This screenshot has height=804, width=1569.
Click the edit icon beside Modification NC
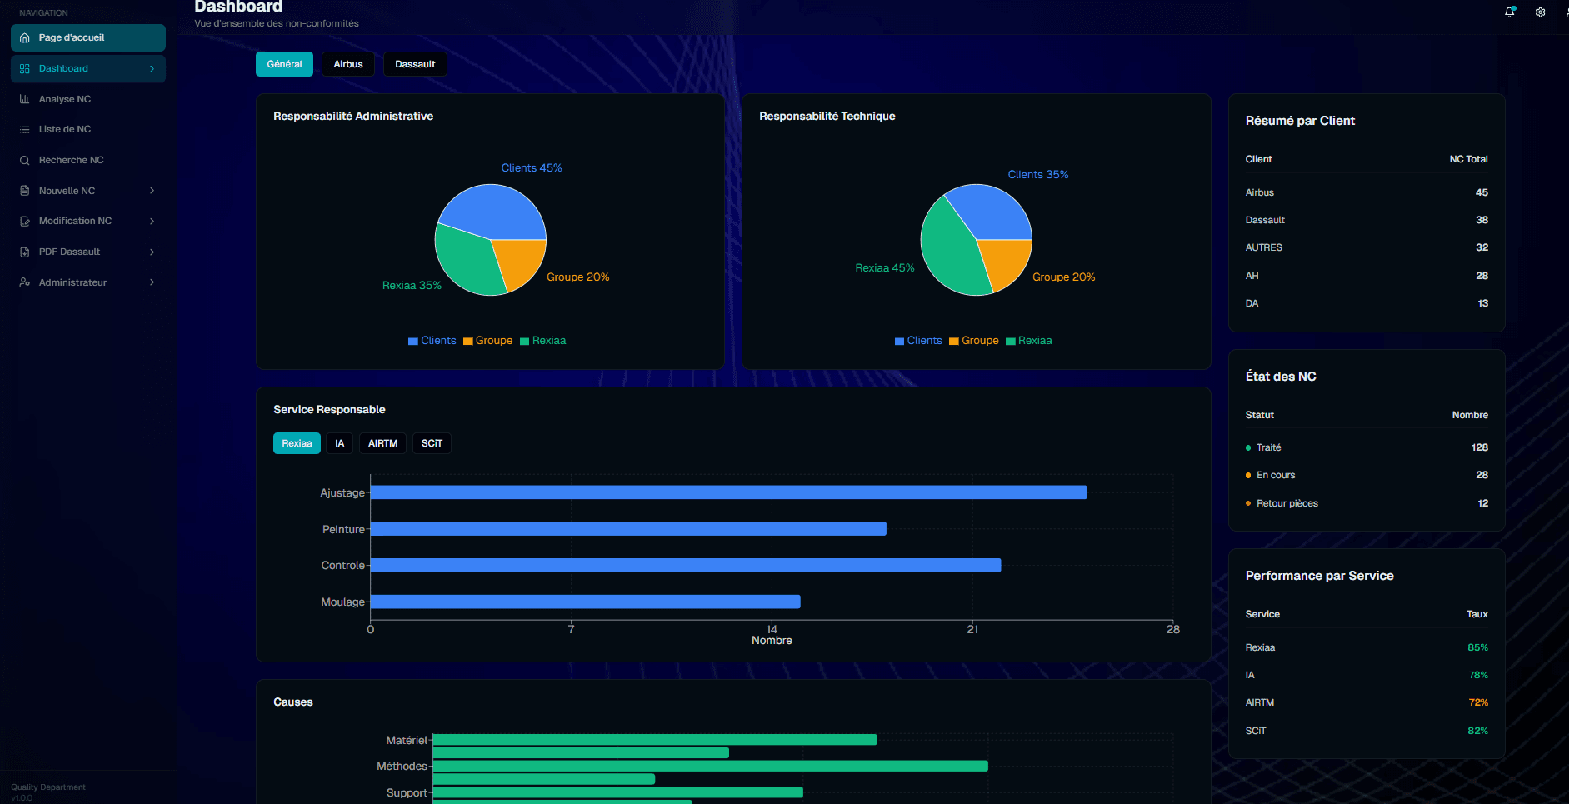pyautogui.click(x=25, y=221)
